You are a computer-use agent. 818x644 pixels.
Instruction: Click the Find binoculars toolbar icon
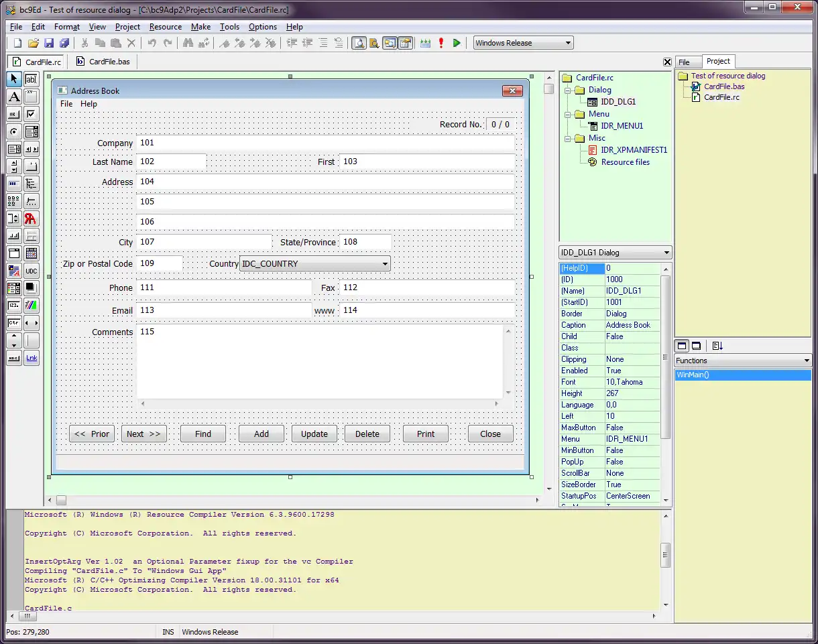pos(188,43)
